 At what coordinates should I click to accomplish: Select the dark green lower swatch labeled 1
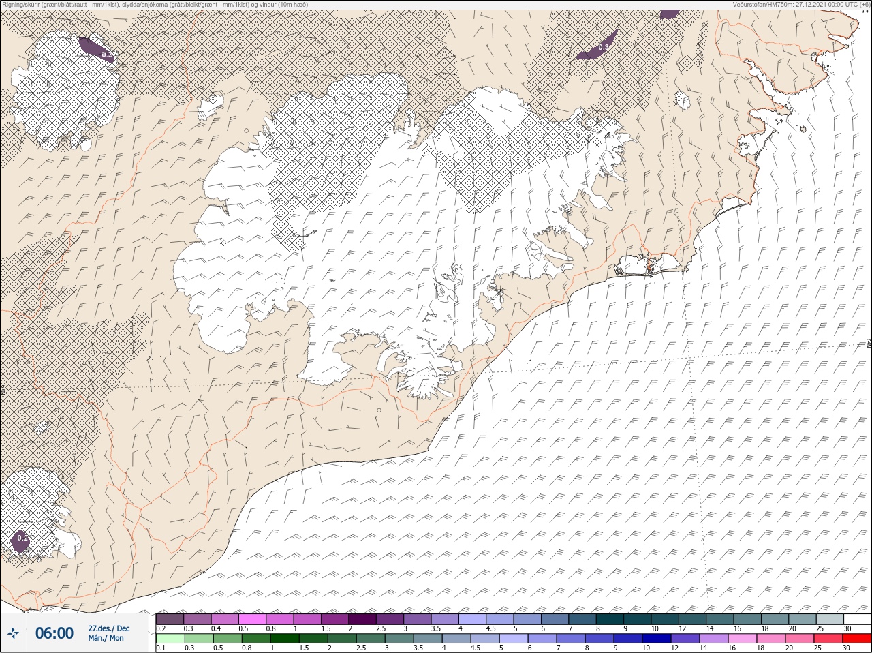283,639
